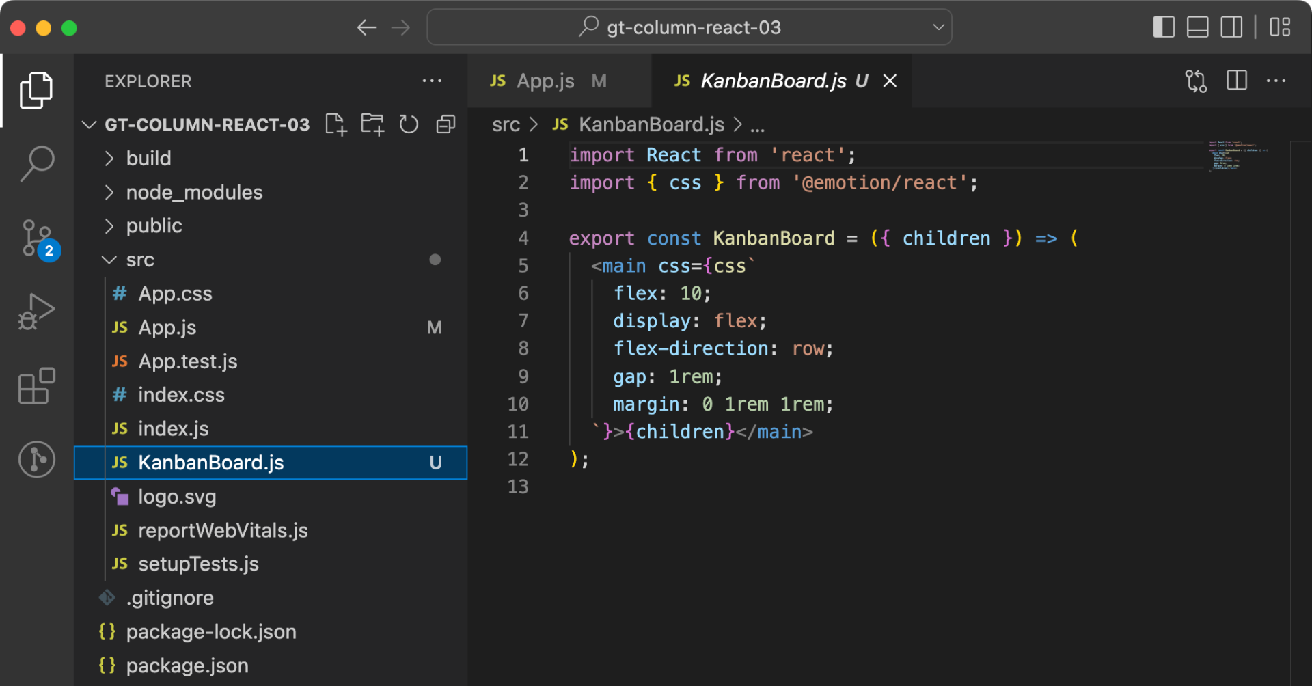Click line number 12 in the gutter
The width and height of the screenshot is (1312, 686).
[518, 459]
